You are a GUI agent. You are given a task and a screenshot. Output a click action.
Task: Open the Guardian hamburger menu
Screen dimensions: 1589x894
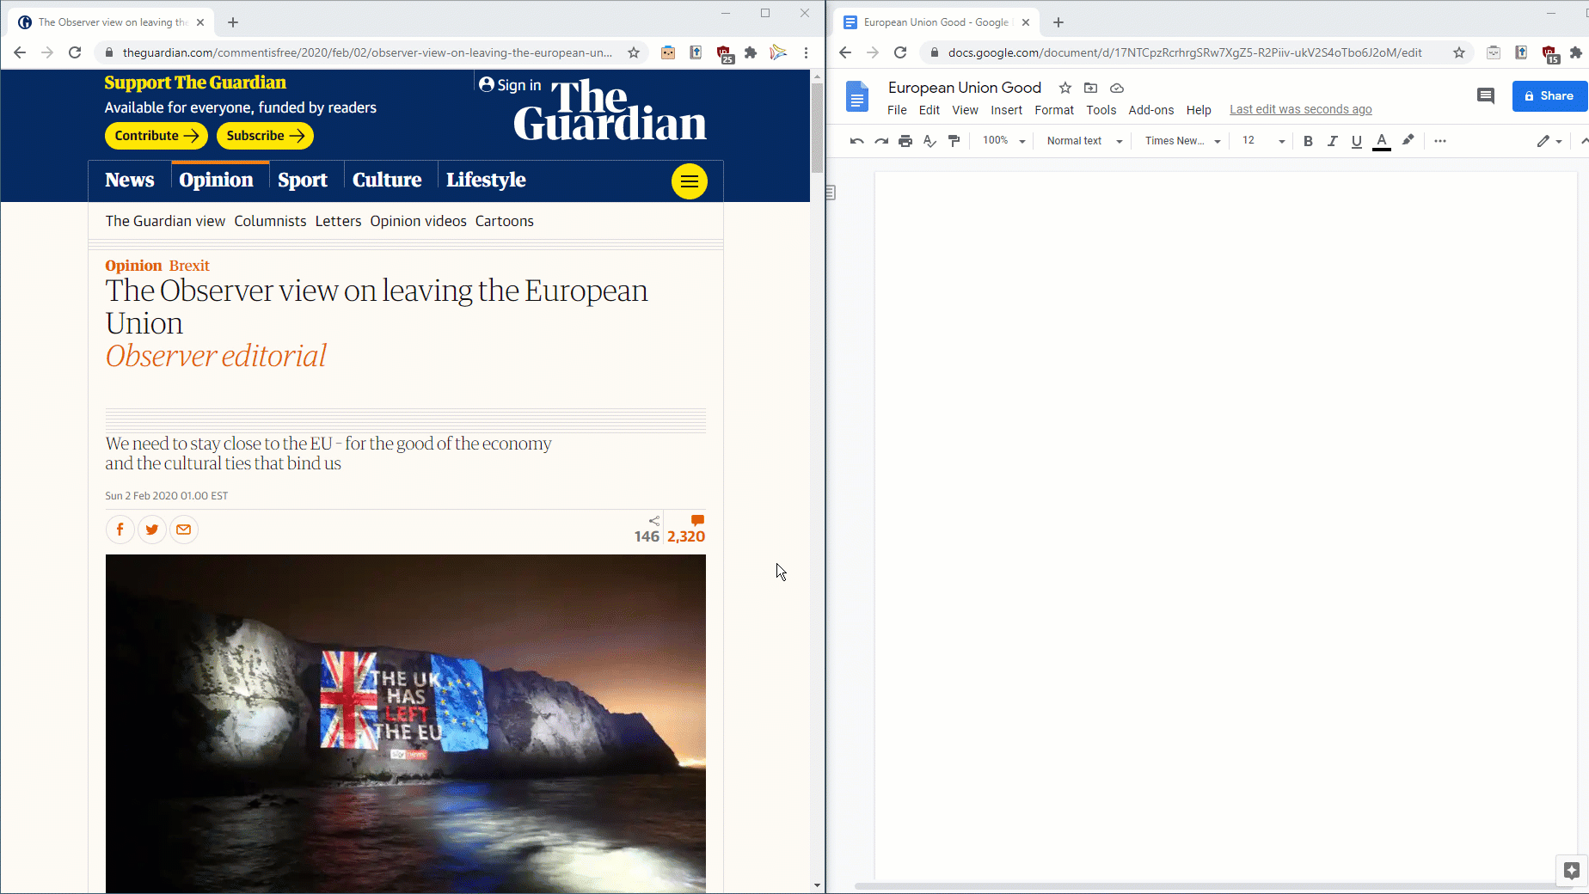click(689, 181)
